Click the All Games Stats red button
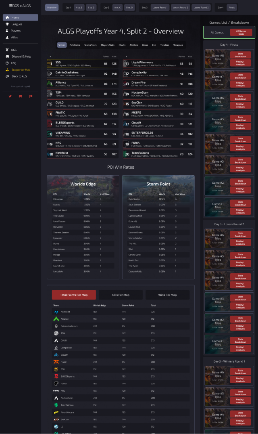 coord(241,32)
